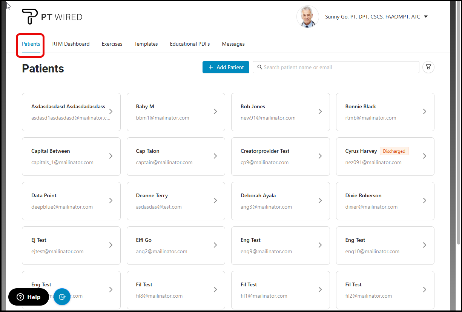
Task: Click the search magnifier icon
Action: (x=259, y=67)
